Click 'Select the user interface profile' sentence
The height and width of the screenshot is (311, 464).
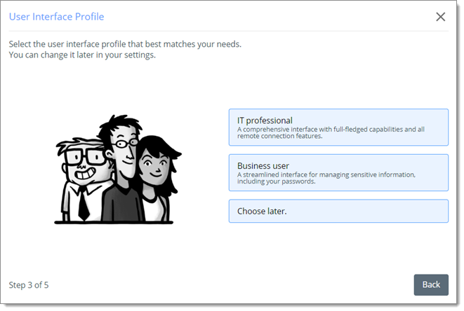pyautogui.click(x=125, y=44)
